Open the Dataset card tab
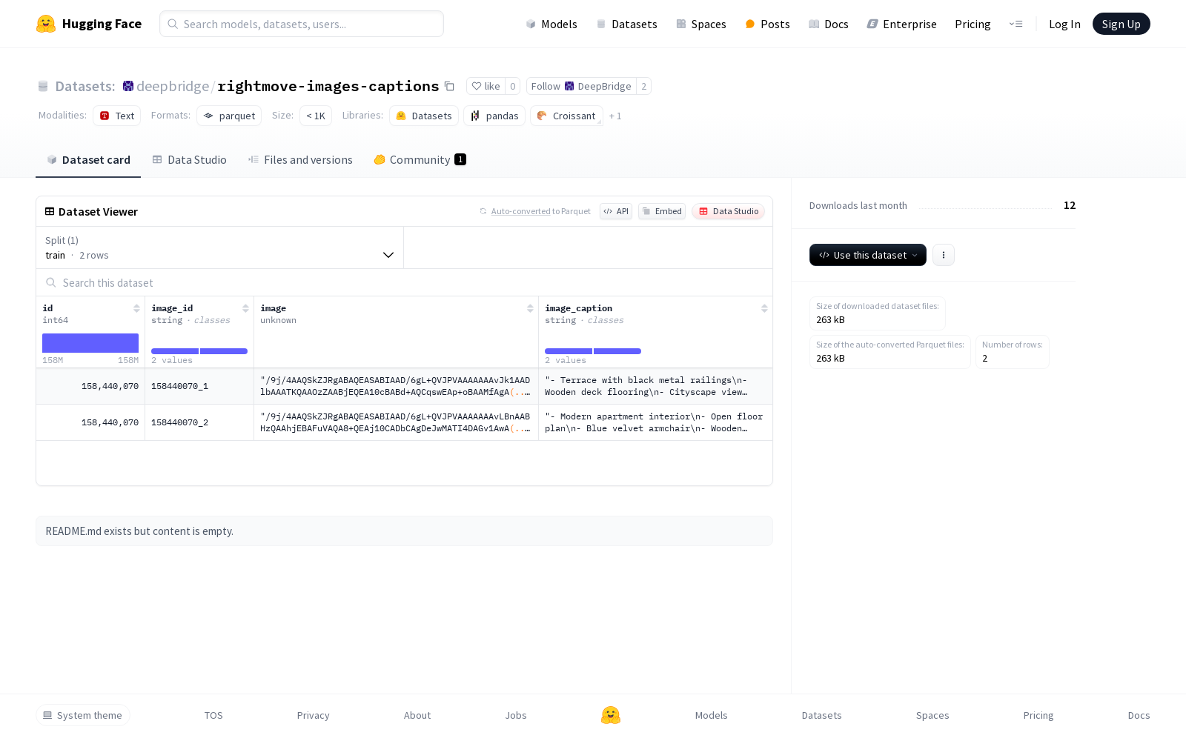This screenshot has width=1186, height=741. [x=88, y=160]
